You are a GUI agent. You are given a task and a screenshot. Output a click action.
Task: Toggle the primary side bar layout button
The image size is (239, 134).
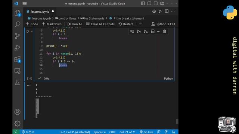point(143,3)
